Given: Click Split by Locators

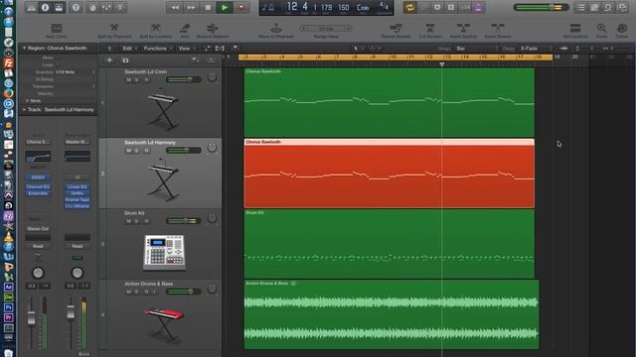Looking at the screenshot, I should [x=155, y=31].
